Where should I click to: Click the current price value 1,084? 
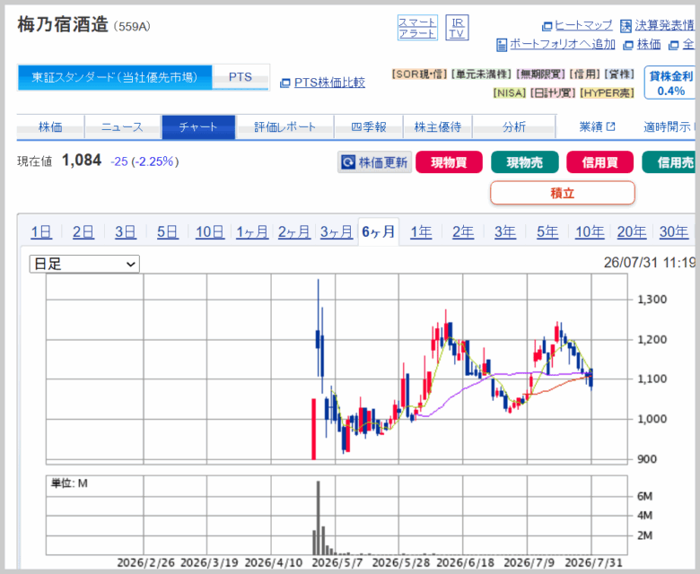click(82, 161)
